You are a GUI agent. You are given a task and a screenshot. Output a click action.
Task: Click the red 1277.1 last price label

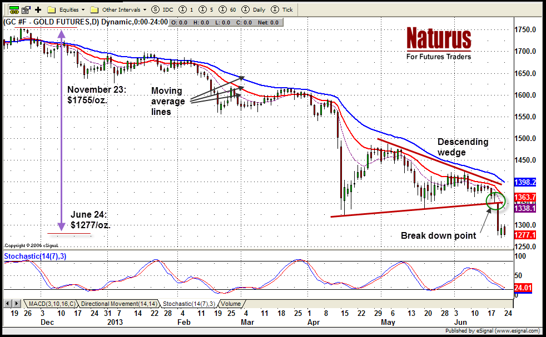tap(525, 235)
